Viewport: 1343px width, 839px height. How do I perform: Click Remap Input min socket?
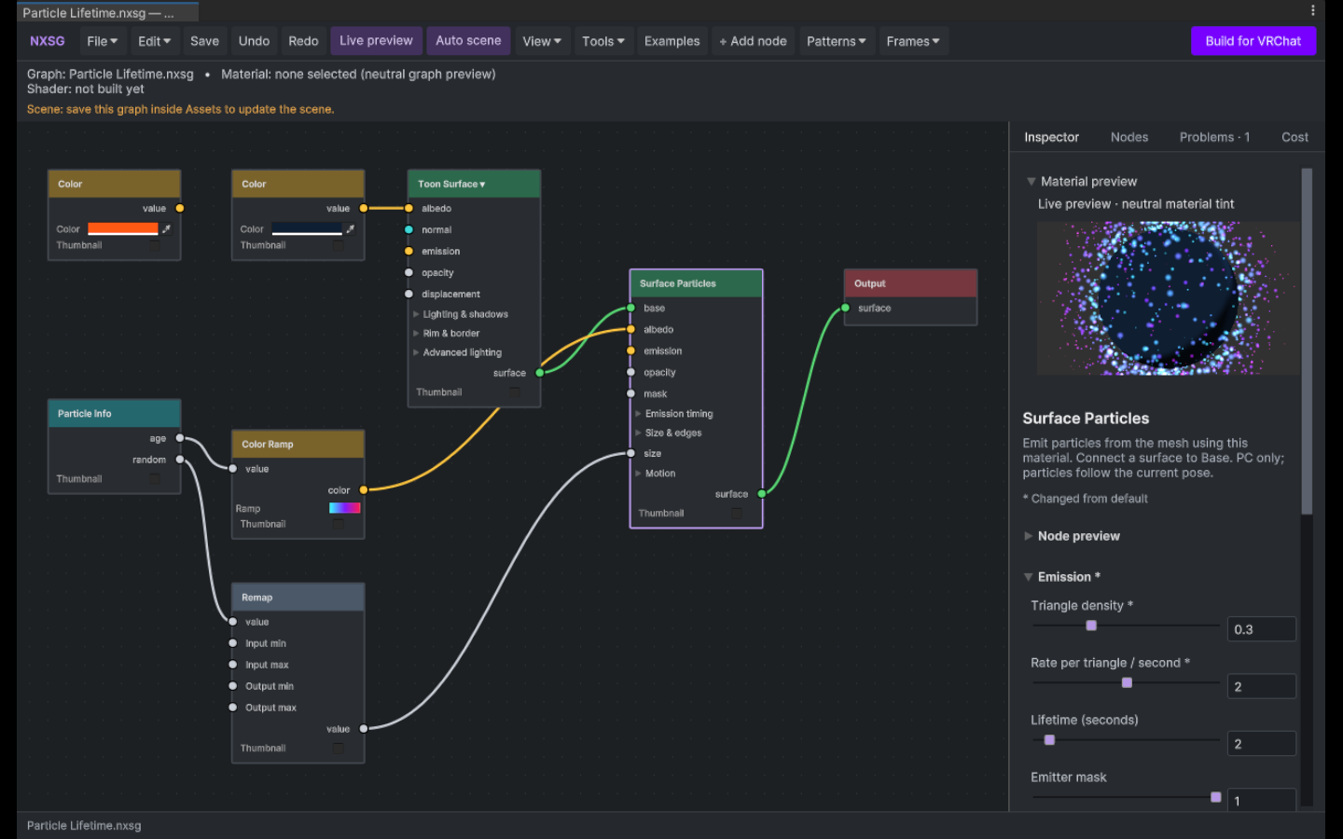click(x=233, y=643)
